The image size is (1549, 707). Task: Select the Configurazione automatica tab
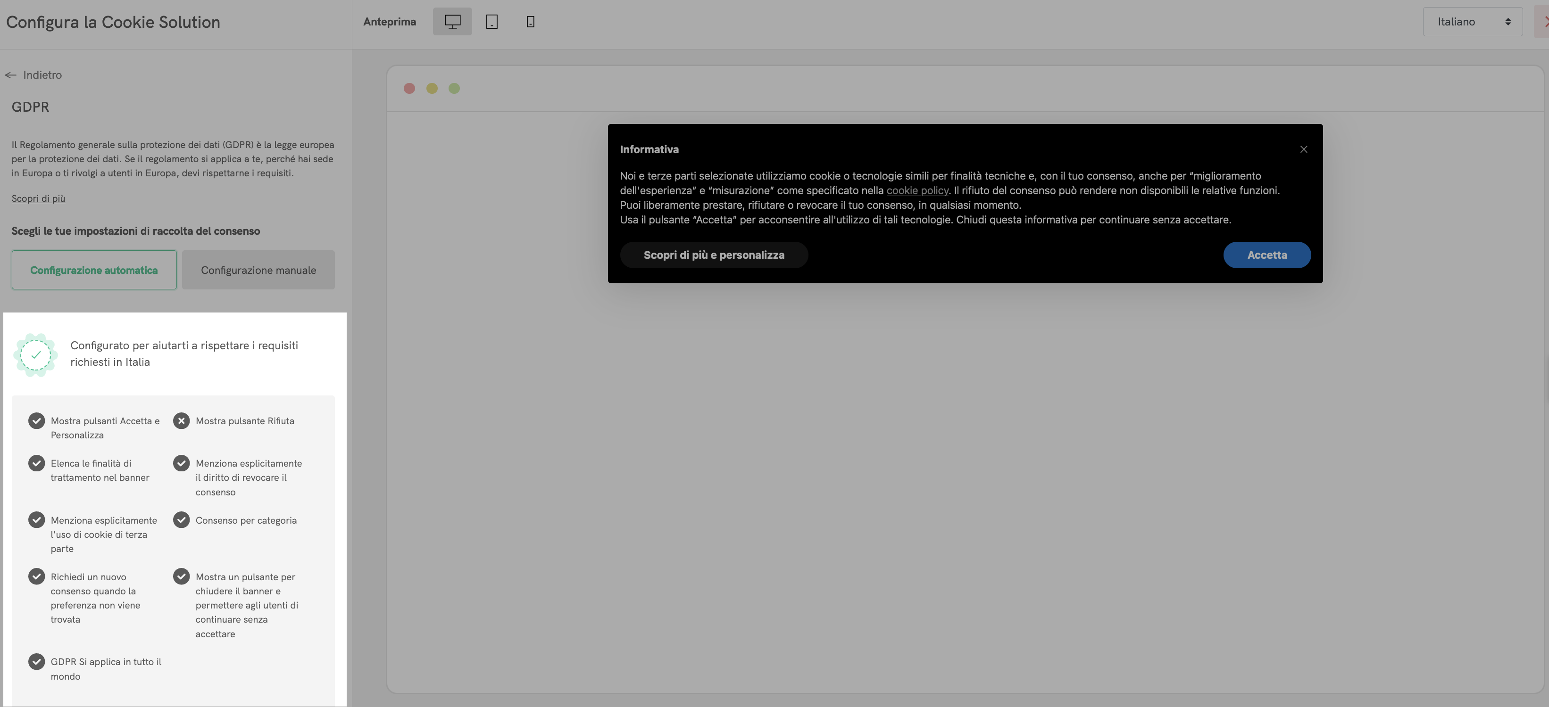point(94,270)
